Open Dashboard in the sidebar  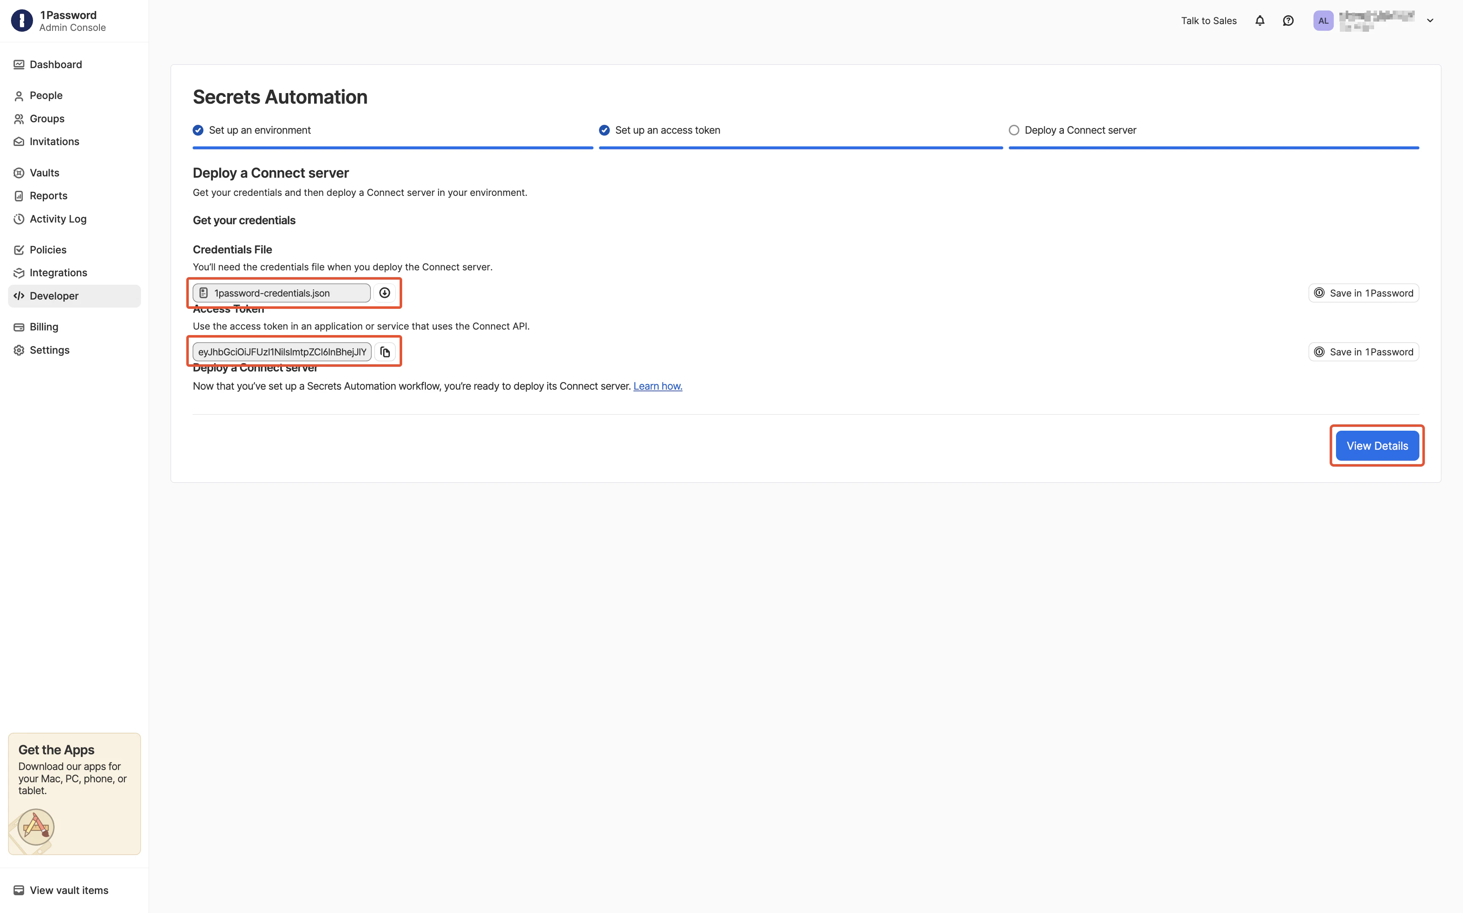pos(75,65)
